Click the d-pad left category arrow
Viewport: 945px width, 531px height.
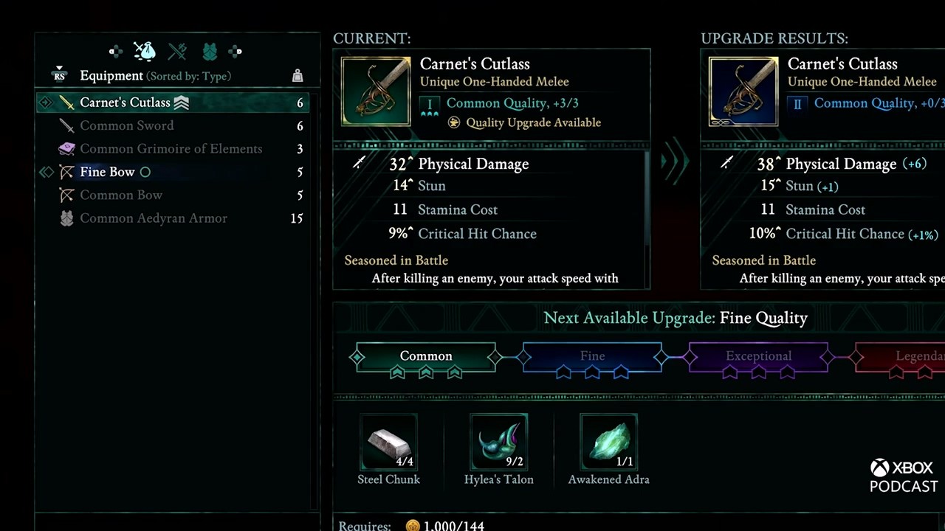click(x=116, y=51)
